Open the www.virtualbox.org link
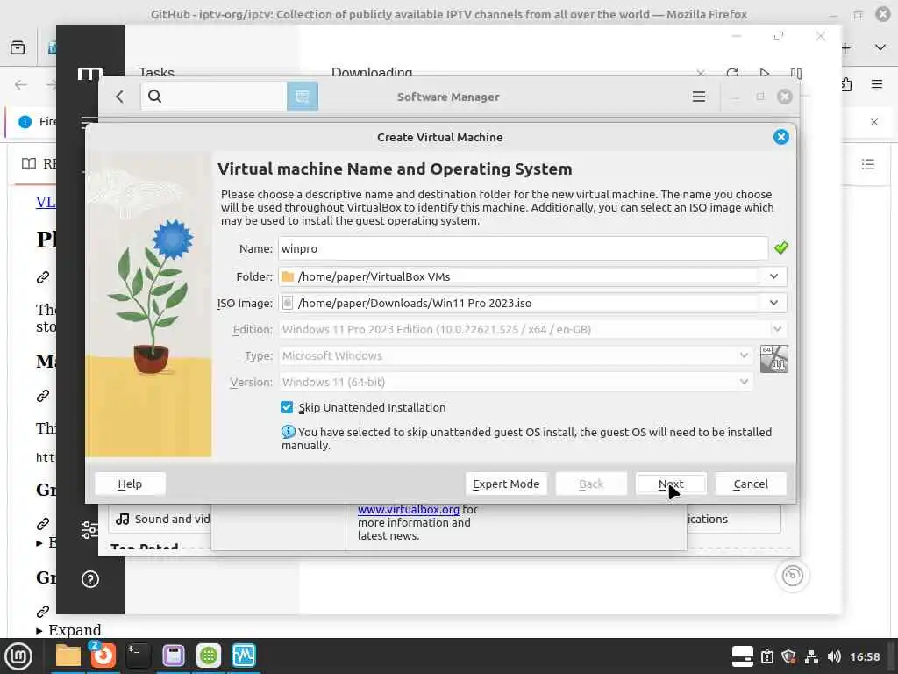 click(409, 509)
